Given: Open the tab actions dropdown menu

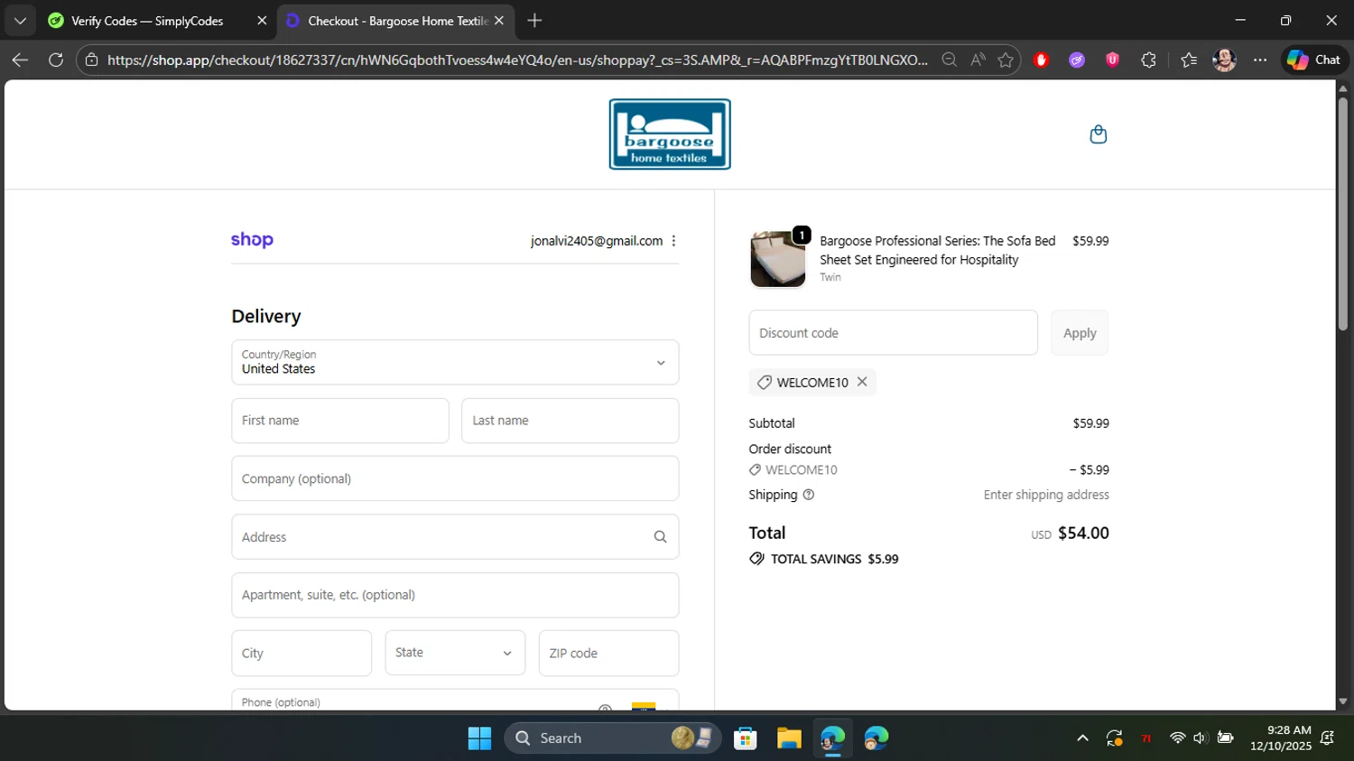Looking at the screenshot, I should (20, 20).
